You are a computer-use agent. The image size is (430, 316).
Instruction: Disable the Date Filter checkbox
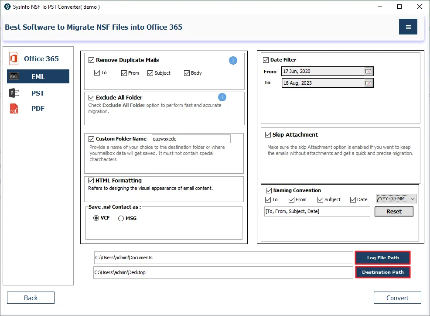click(266, 60)
